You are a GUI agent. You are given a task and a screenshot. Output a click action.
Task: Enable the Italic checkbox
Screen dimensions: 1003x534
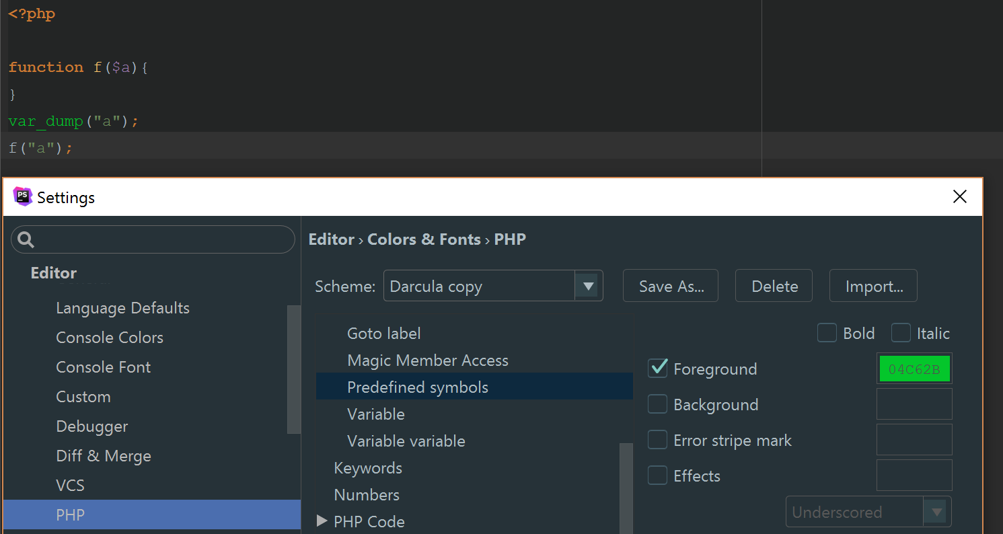pyautogui.click(x=901, y=333)
